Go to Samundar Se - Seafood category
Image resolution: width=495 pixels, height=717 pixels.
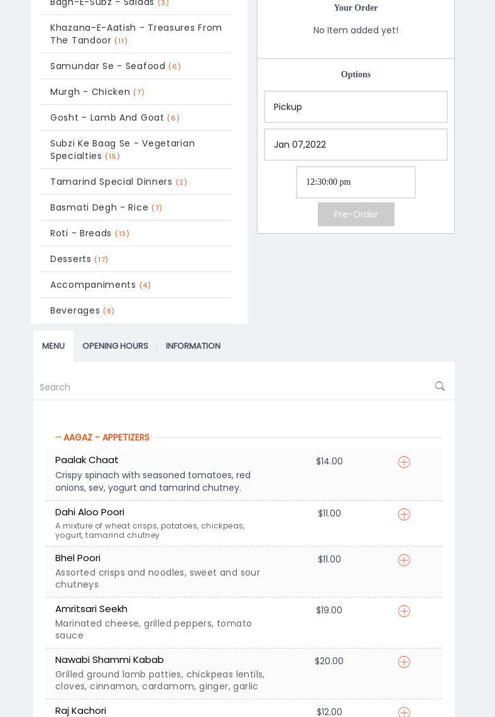click(108, 66)
